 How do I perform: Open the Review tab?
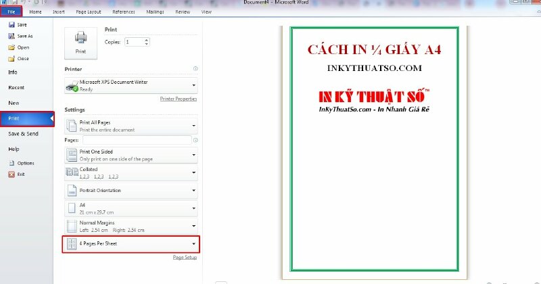pyautogui.click(x=183, y=11)
